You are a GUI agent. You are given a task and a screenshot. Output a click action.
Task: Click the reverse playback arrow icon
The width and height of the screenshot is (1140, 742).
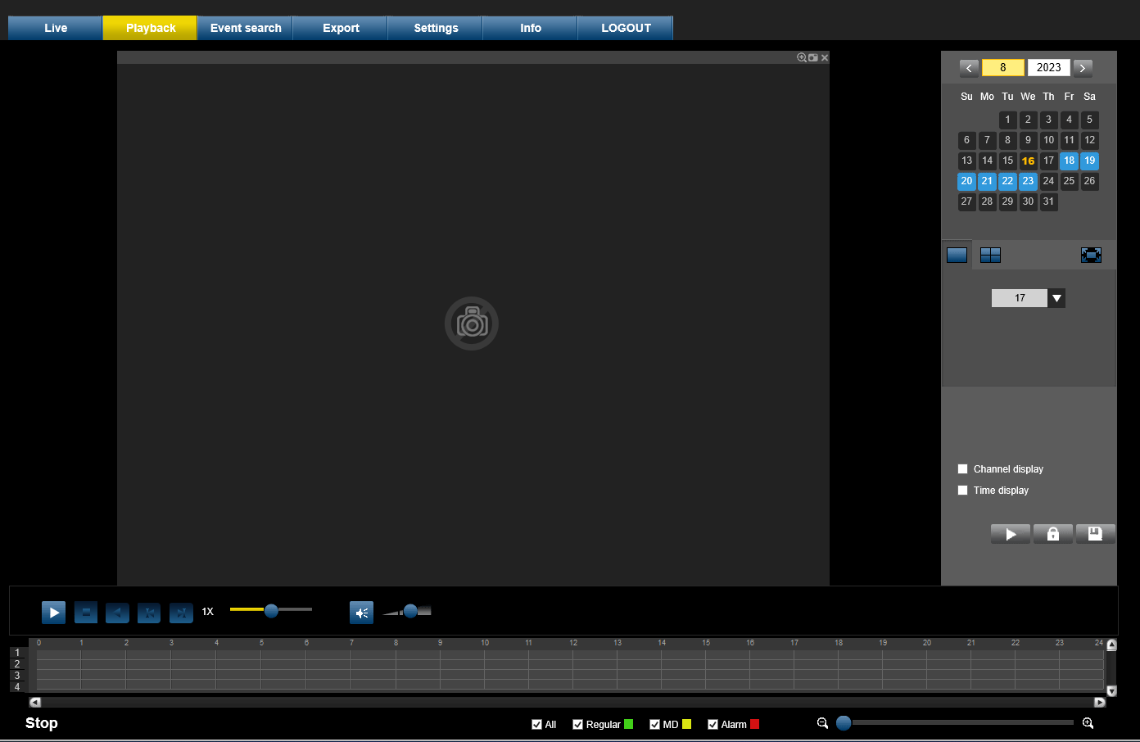(x=117, y=613)
